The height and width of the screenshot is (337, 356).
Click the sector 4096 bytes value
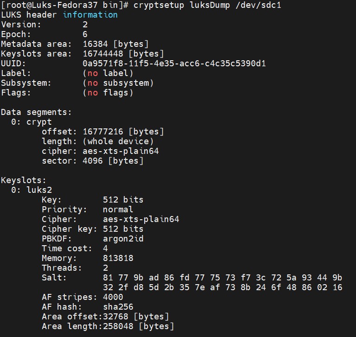113,161
